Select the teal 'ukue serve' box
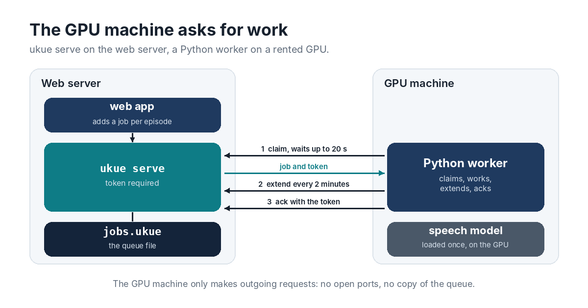This screenshot has width=588, height=308. tap(132, 177)
